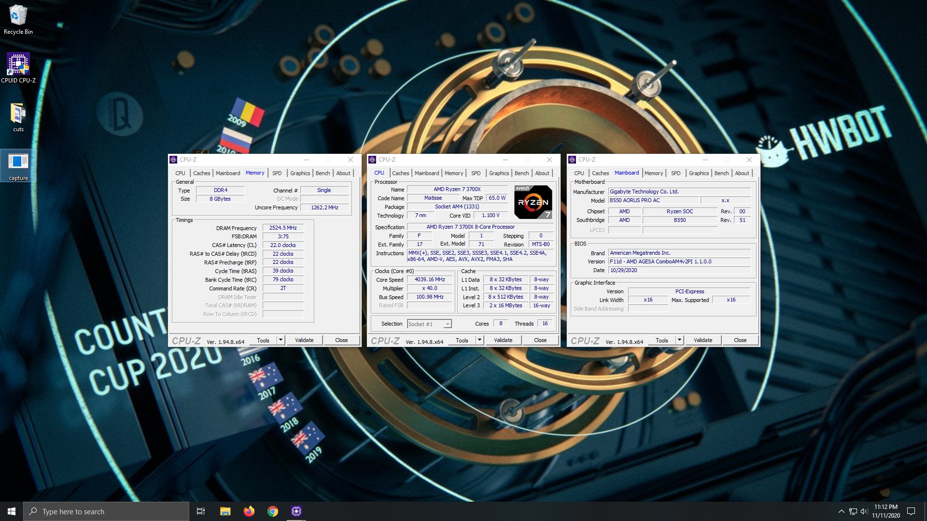Open Graphics tab in the Mainboard window
The width and height of the screenshot is (927, 521).
[699, 173]
